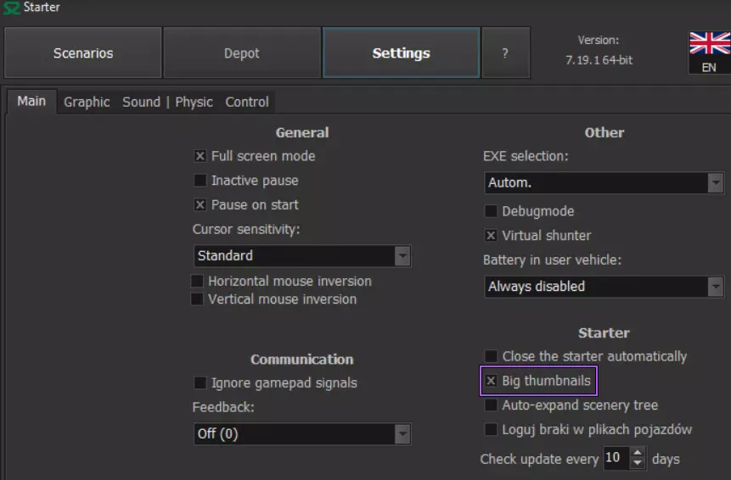The width and height of the screenshot is (731, 480).
Task: Expand Battery in user vehicle dropdown
Action: point(715,287)
